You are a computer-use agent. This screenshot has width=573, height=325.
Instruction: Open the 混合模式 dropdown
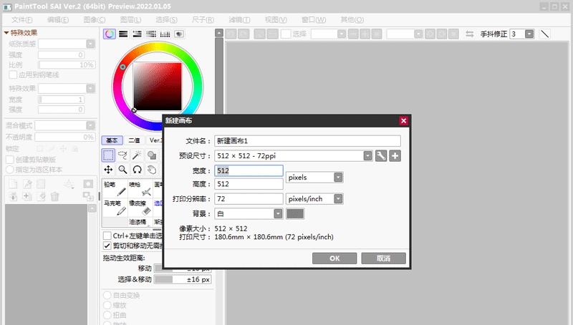click(91, 125)
